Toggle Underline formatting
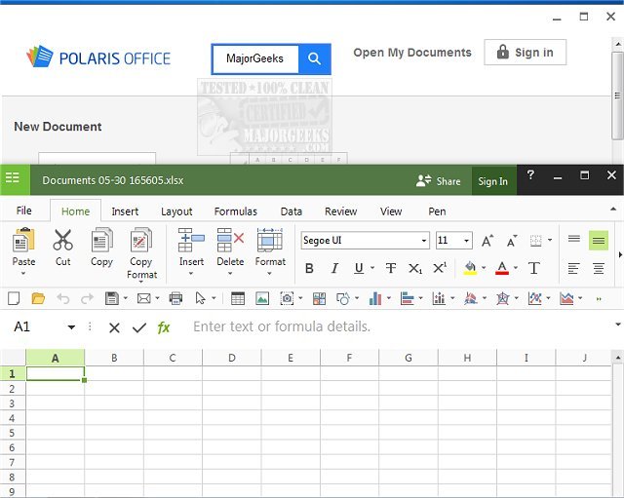 pos(359,268)
